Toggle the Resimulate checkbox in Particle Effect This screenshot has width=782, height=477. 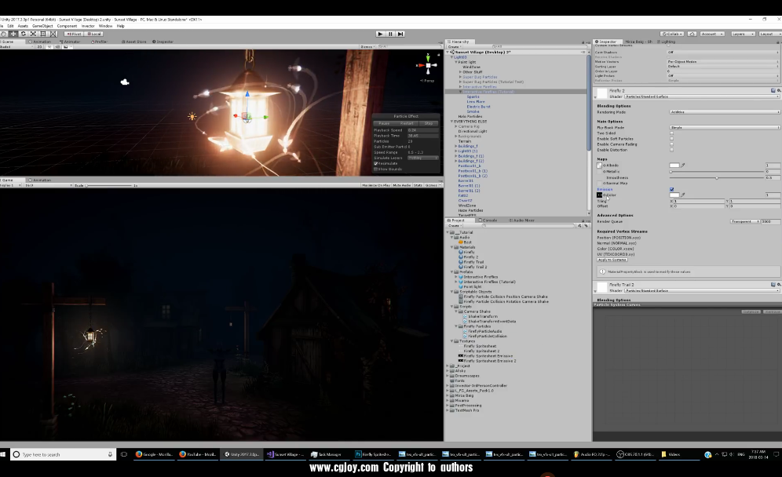point(376,163)
